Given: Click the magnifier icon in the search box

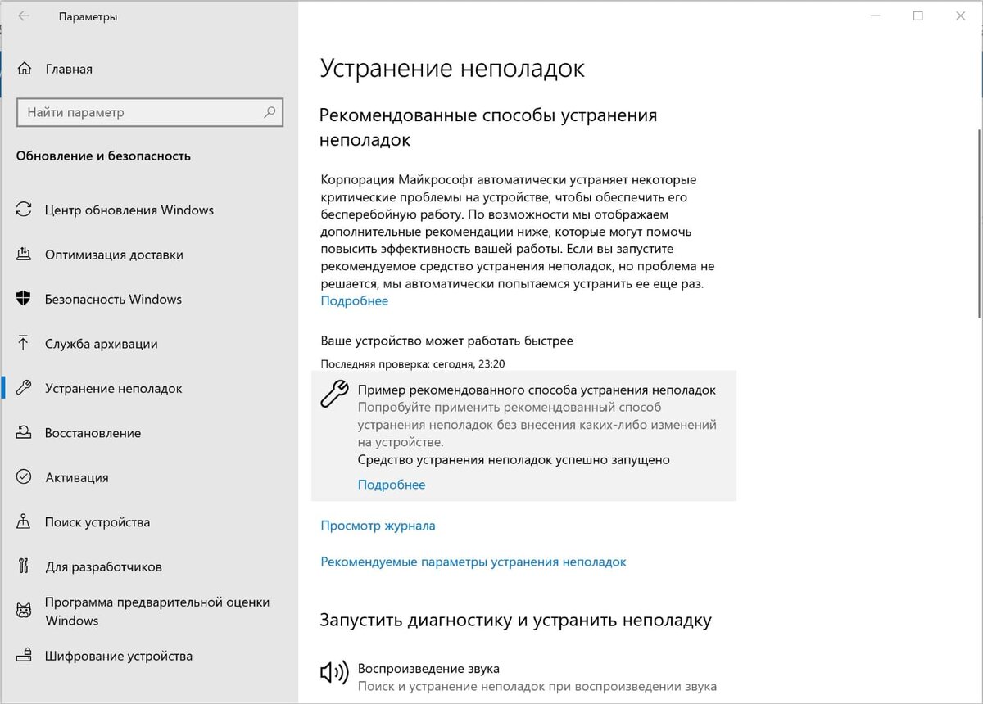Looking at the screenshot, I should pyautogui.click(x=270, y=112).
